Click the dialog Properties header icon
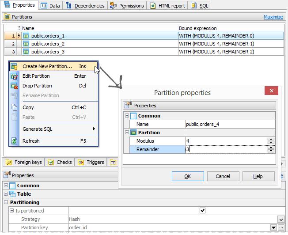 [x=128, y=105]
